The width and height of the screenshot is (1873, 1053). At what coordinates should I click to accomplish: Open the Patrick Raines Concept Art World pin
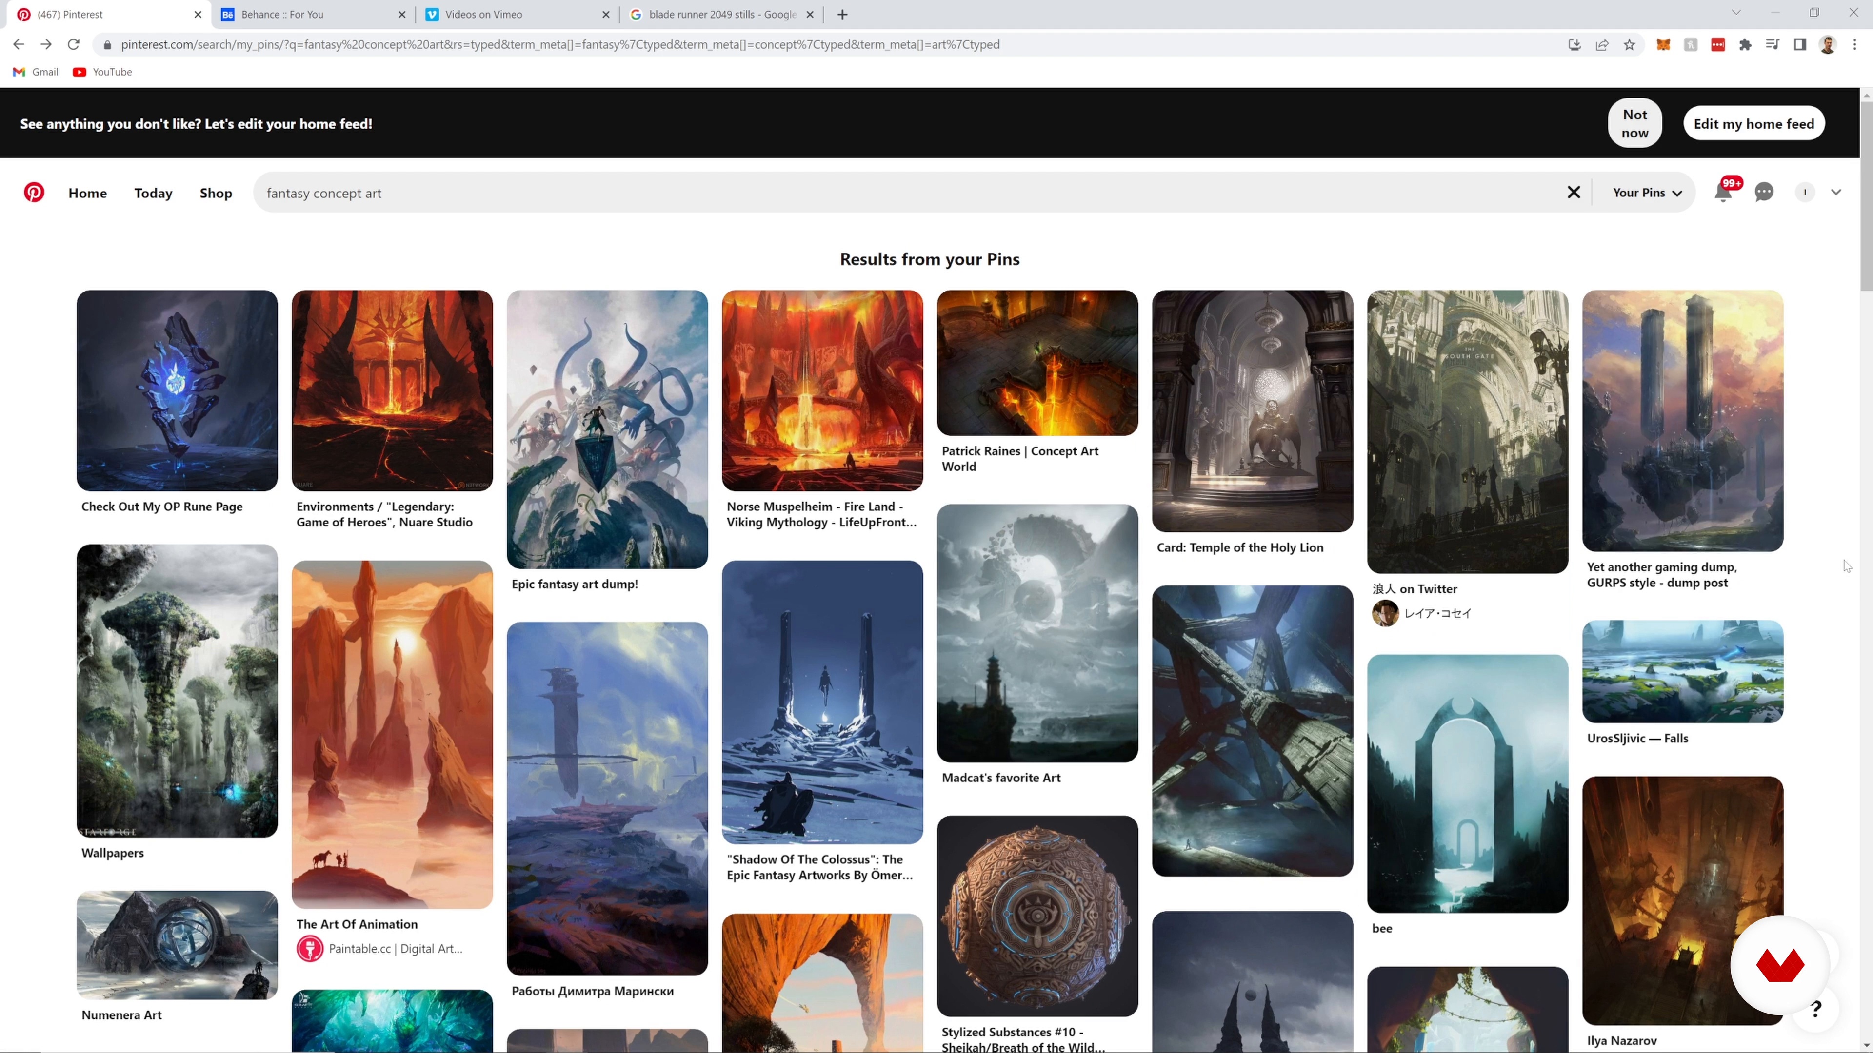tap(1037, 363)
